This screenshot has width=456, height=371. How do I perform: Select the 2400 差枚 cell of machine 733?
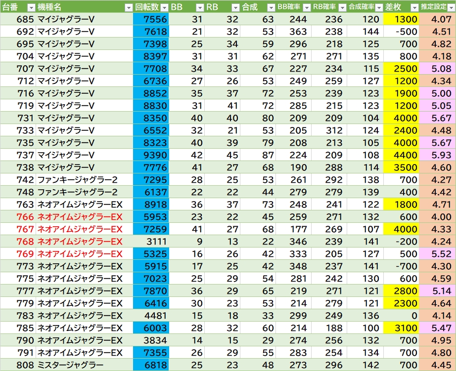click(401, 130)
